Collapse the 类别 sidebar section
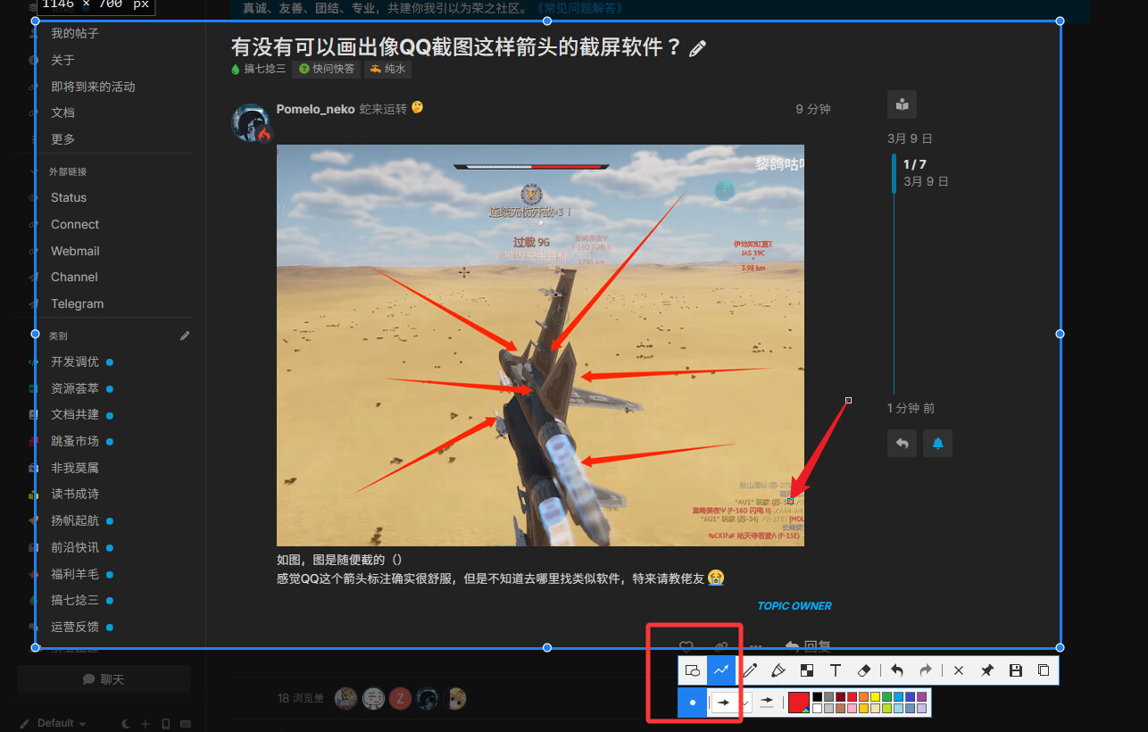Viewport: 1148px width, 732px height. (x=58, y=337)
